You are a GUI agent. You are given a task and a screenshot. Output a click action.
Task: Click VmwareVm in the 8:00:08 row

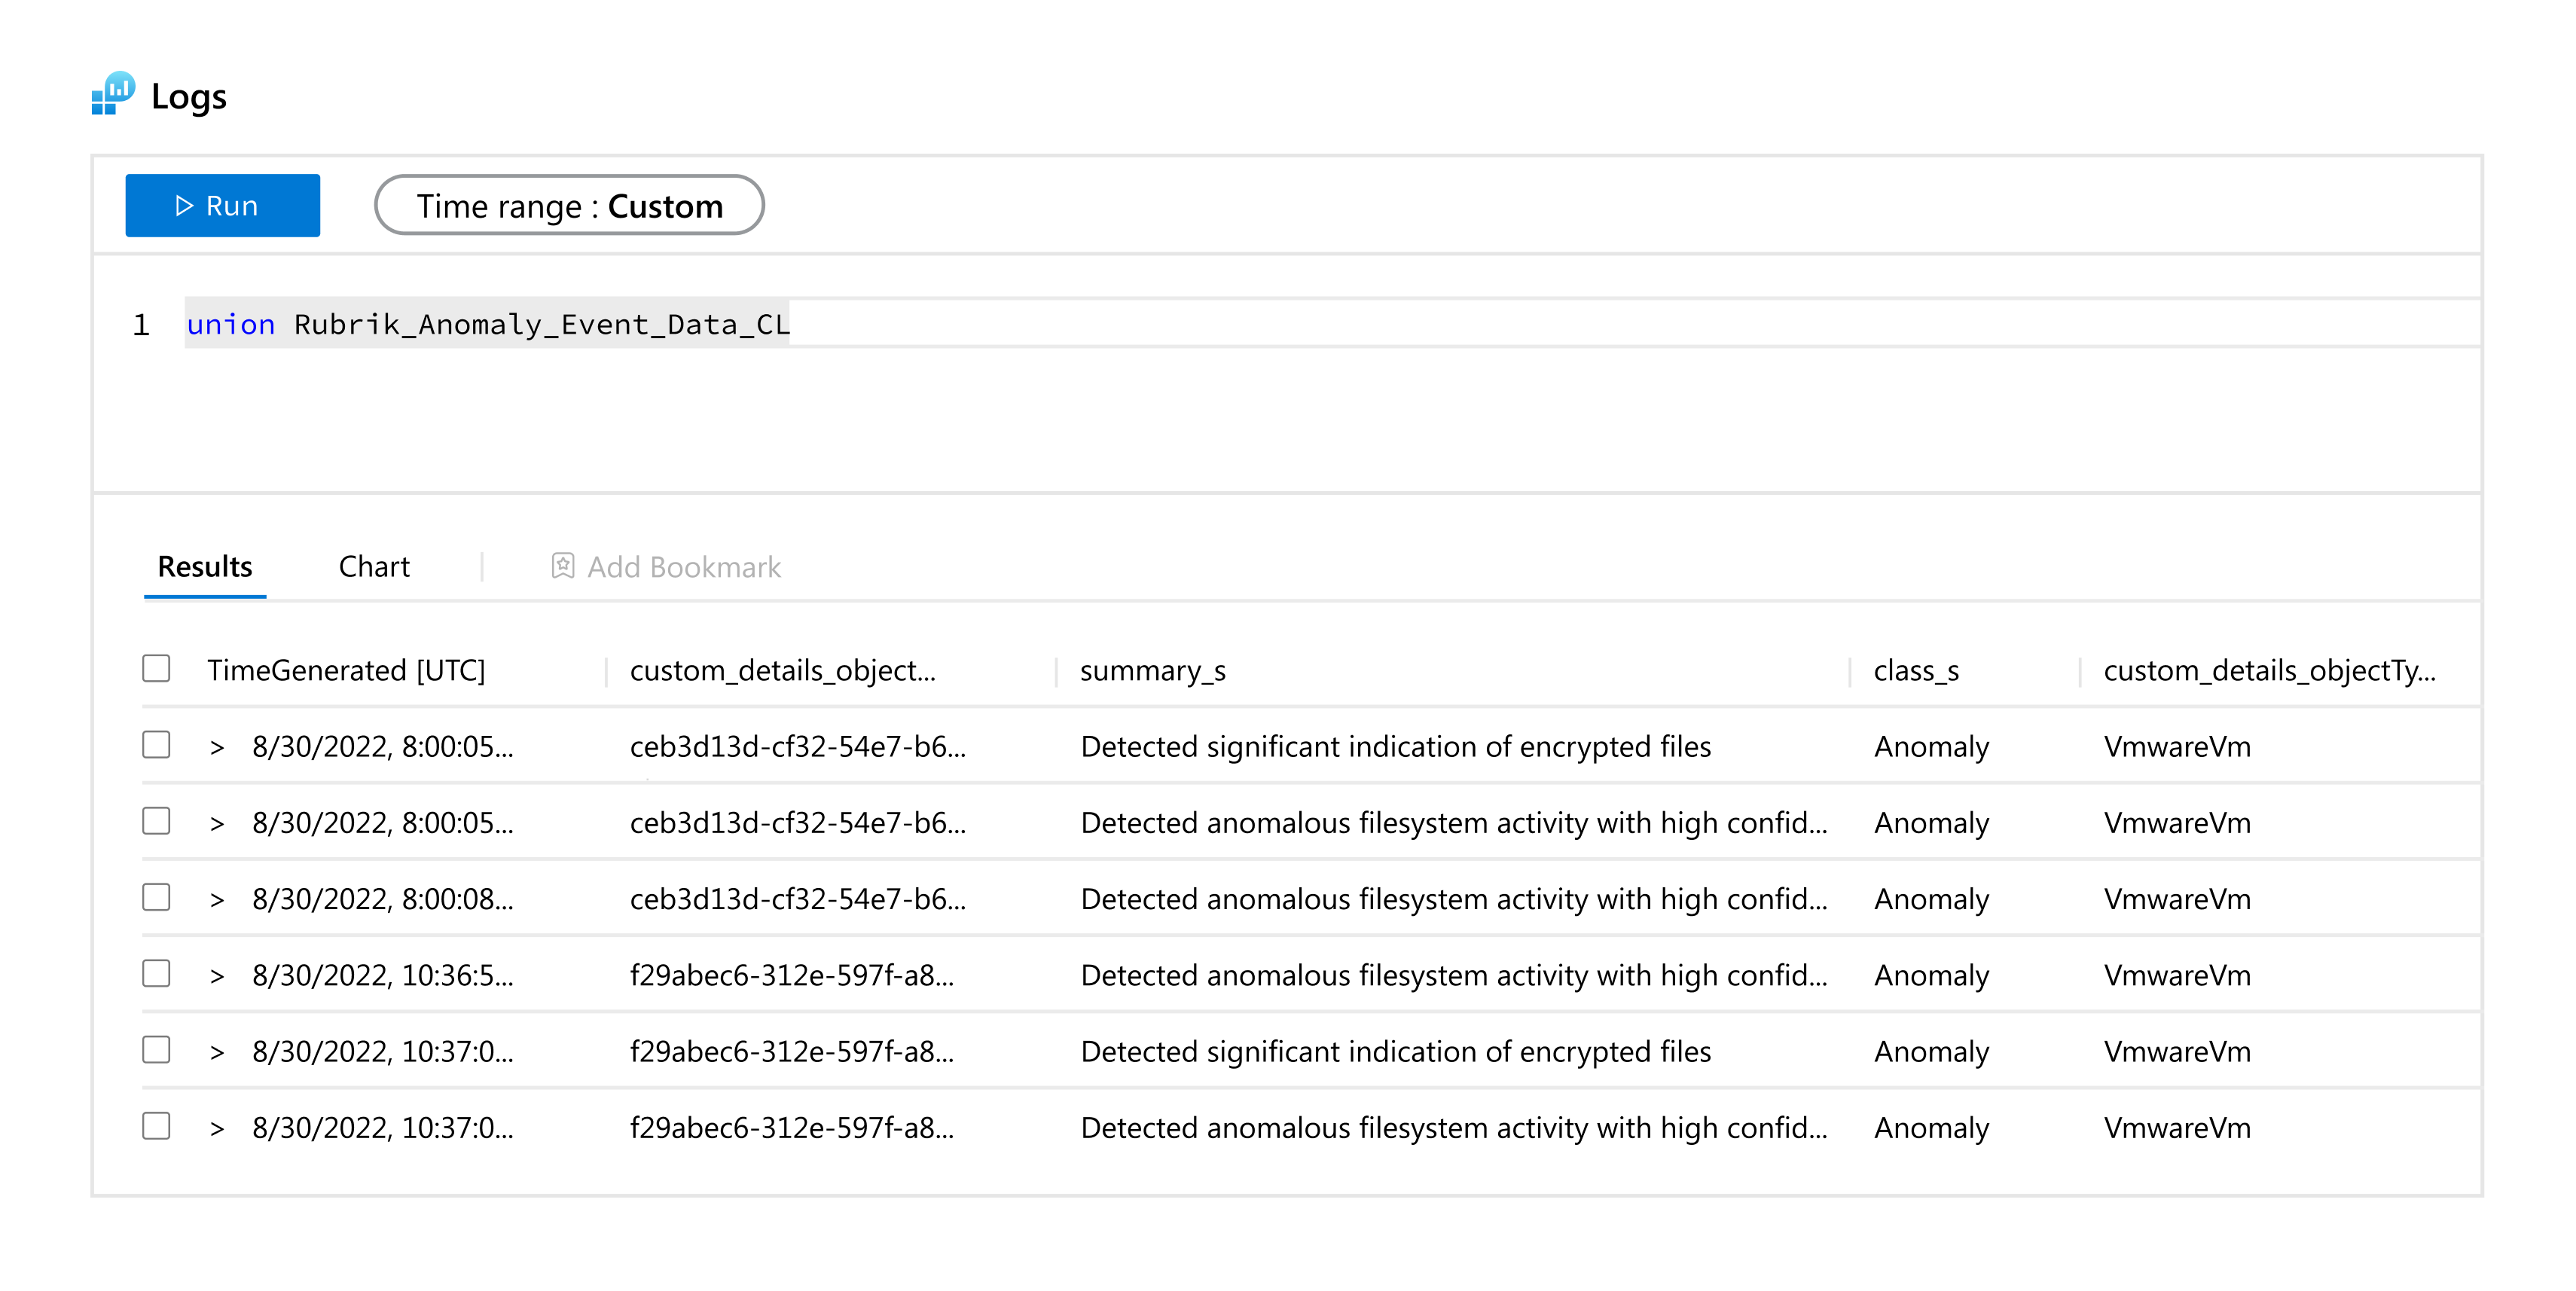pyautogui.click(x=2177, y=899)
